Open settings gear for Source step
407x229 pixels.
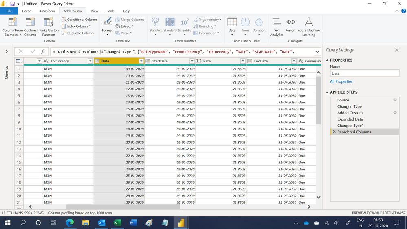395,100
